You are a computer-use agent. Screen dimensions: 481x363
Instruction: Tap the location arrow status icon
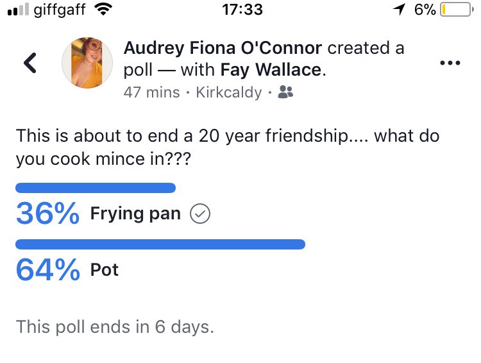coord(399,9)
